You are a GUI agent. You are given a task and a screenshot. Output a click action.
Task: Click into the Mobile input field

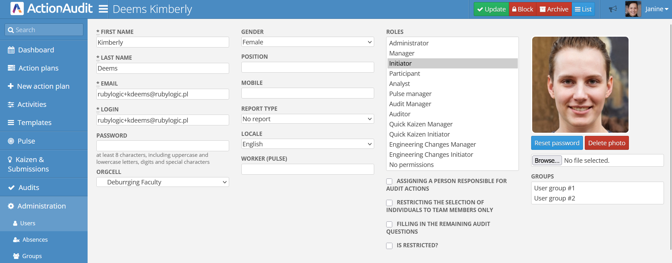[x=307, y=93]
